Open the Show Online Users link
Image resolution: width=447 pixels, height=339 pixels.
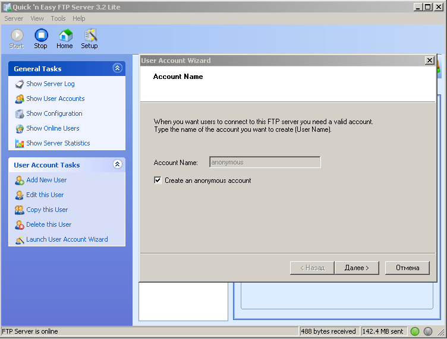tap(53, 128)
